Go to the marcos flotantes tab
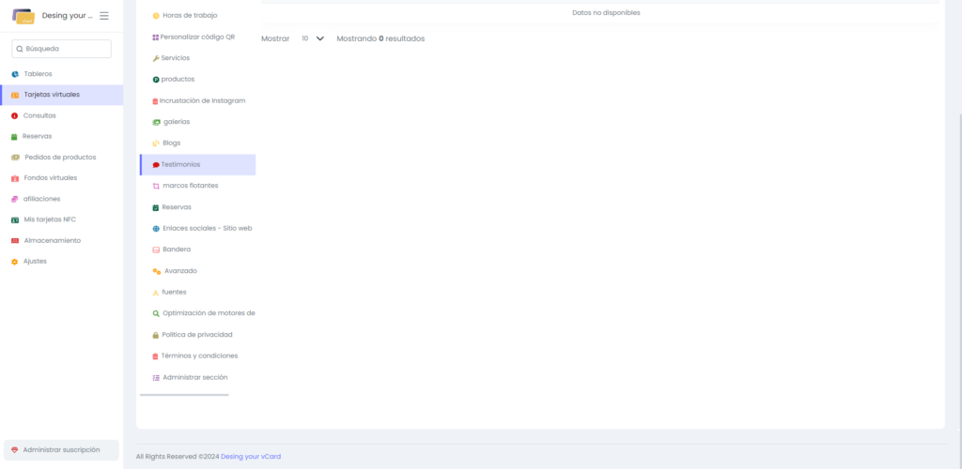 coord(190,186)
